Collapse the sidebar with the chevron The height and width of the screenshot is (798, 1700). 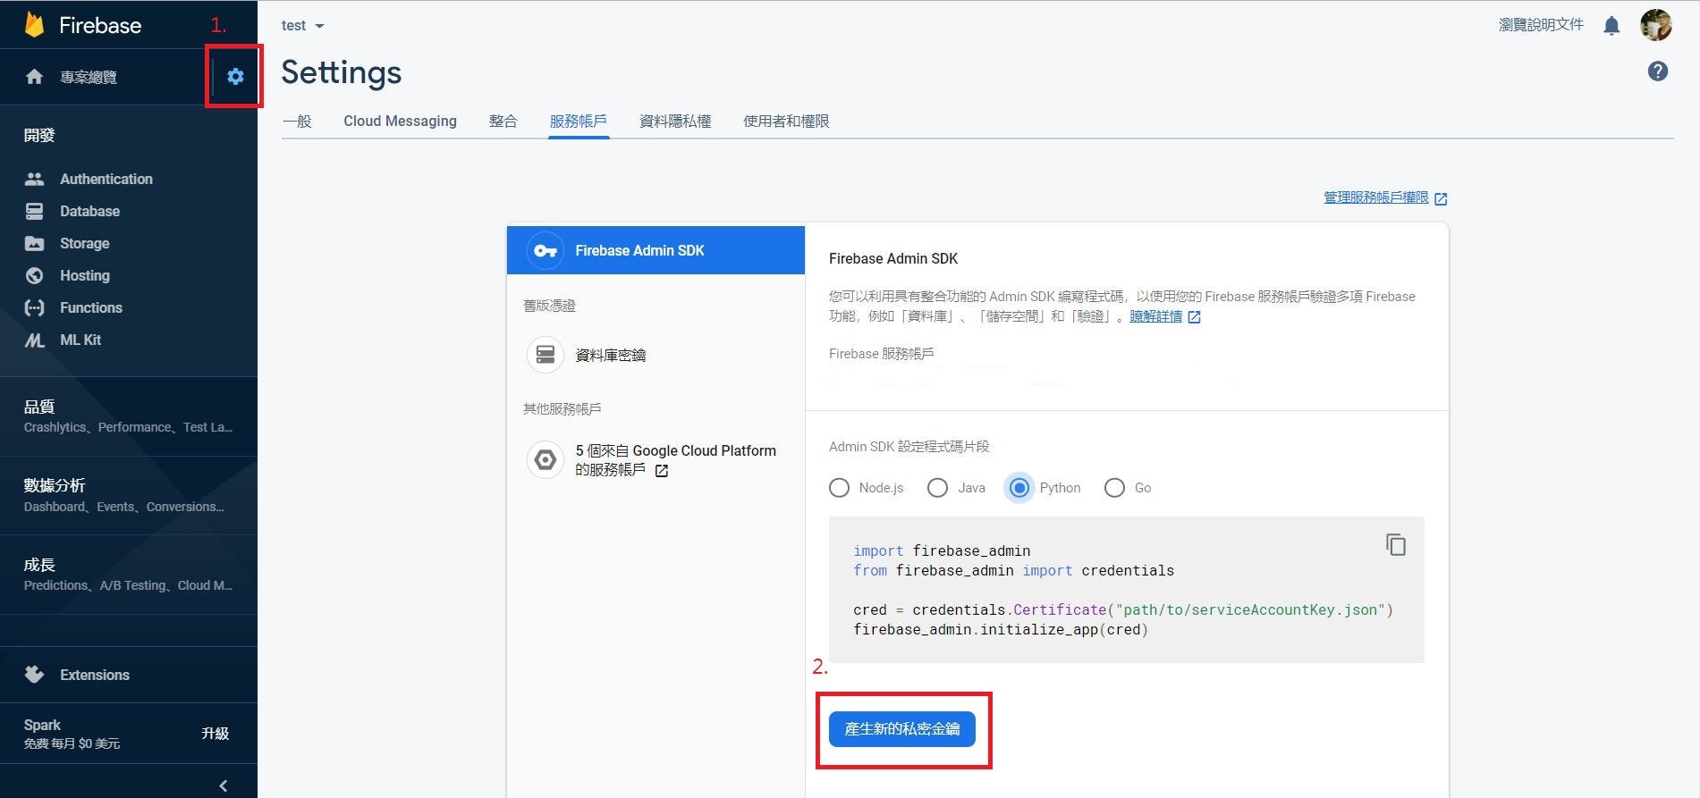223,785
